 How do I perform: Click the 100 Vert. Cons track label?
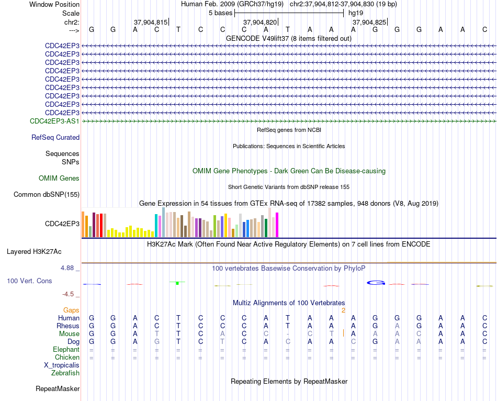pos(29,281)
